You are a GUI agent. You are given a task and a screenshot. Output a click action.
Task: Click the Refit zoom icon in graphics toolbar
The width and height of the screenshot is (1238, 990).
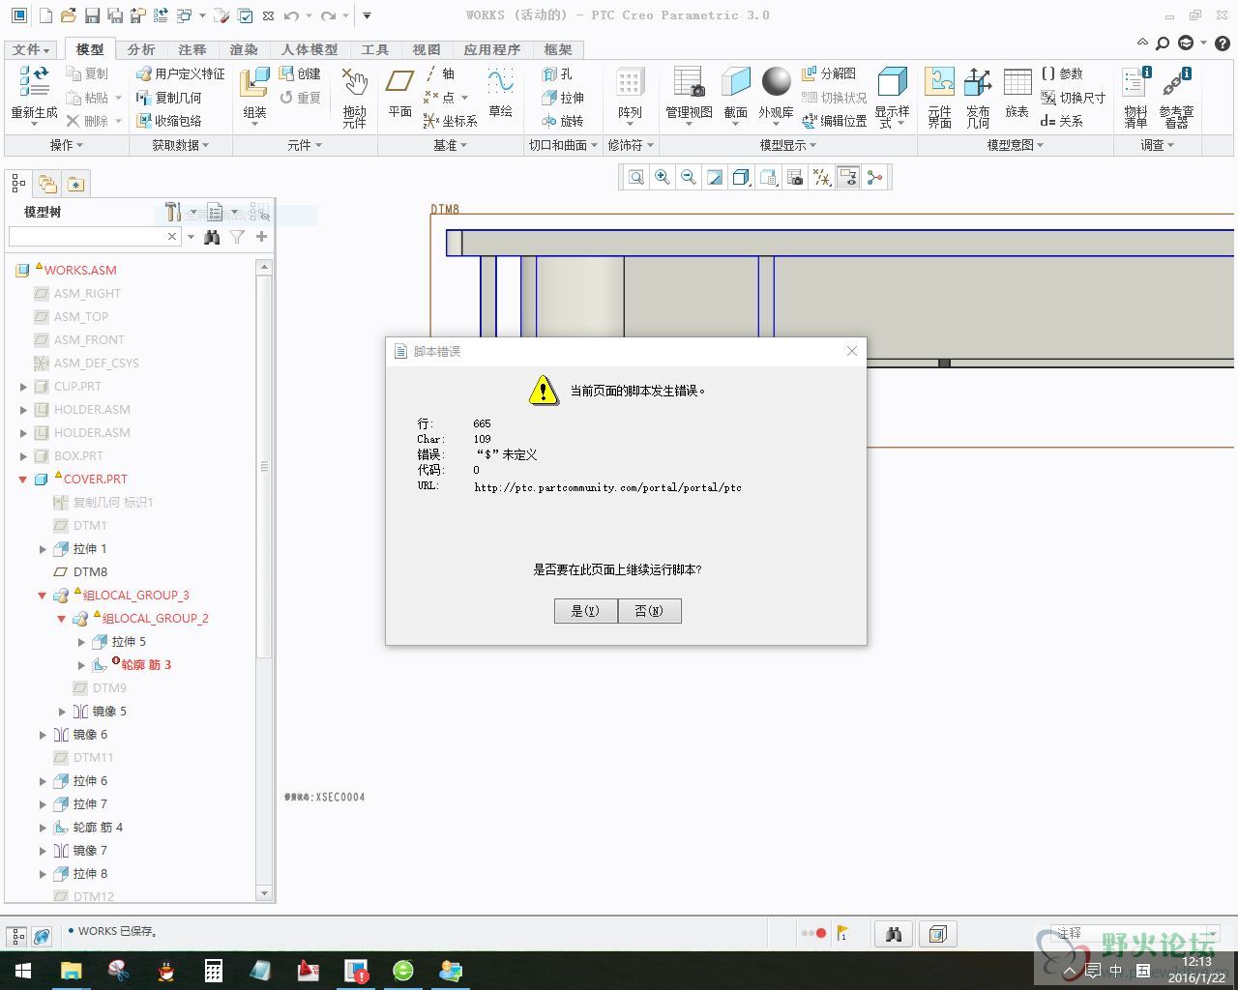pos(635,178)
